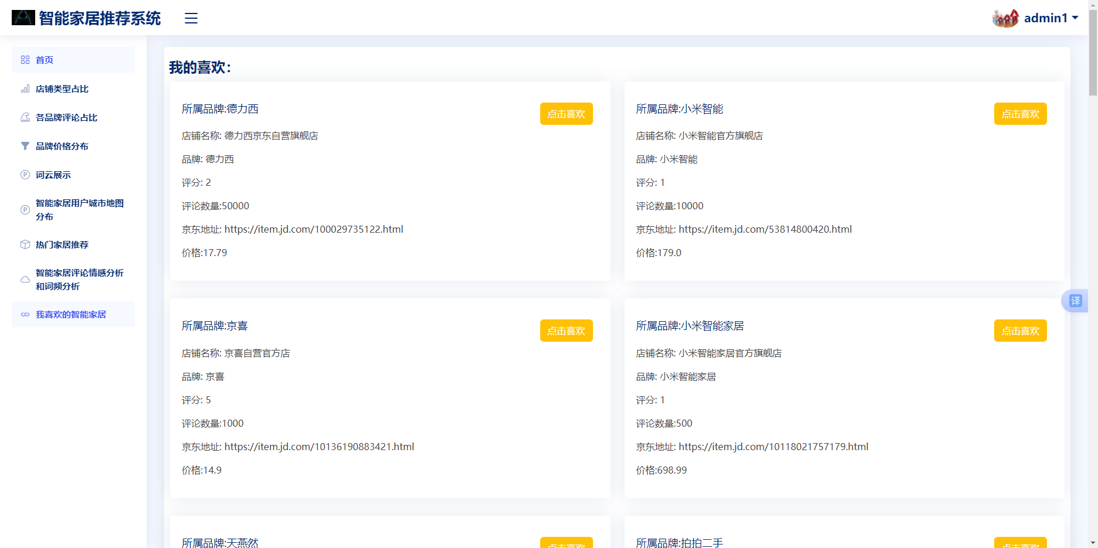
Task: Click 所属品牌:小米智能 card title
Action: pyautogui.click(x=679, y=109)
